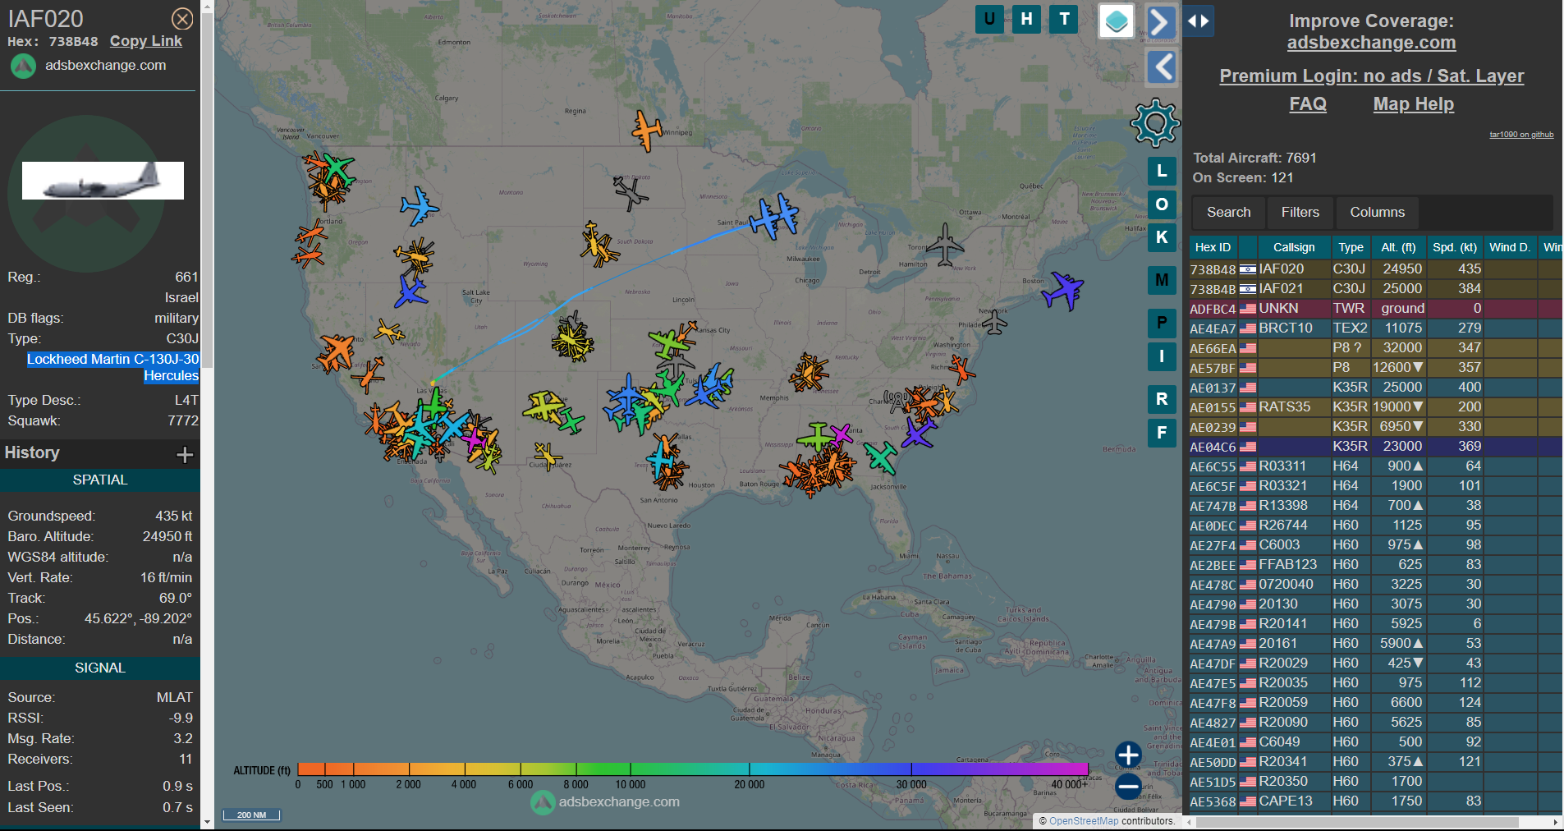Click the outlined aircraft near New York
This screenshot has height=831, width=1564.
click(x=994, y=322)
